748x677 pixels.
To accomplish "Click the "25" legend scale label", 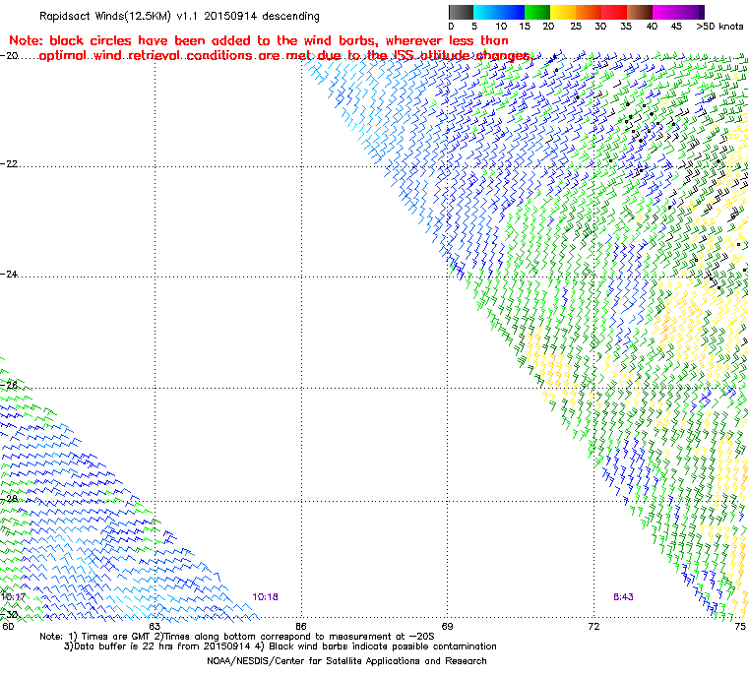I will (576, 27).
